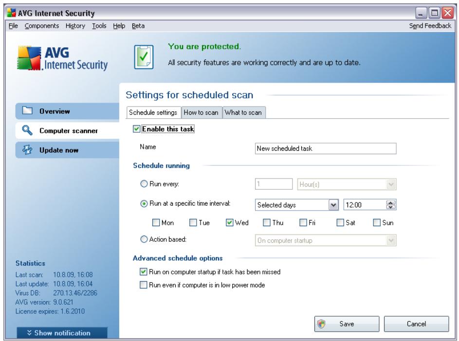Check the Fri day checkbox
This screenshot has width=459, height=341.
(x=303, y=223)
